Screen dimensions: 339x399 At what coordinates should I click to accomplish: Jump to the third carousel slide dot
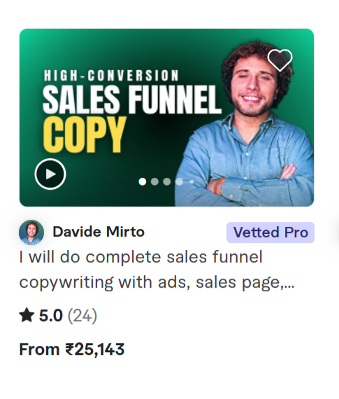[167, 182]
